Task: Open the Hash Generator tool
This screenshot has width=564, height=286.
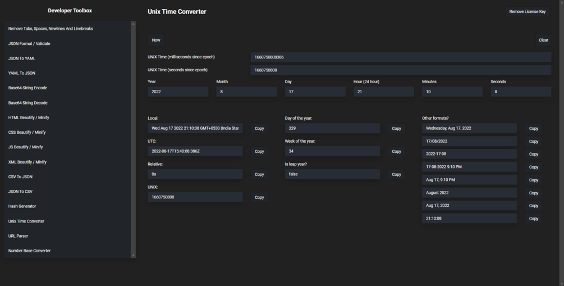Action: [22, 206]
